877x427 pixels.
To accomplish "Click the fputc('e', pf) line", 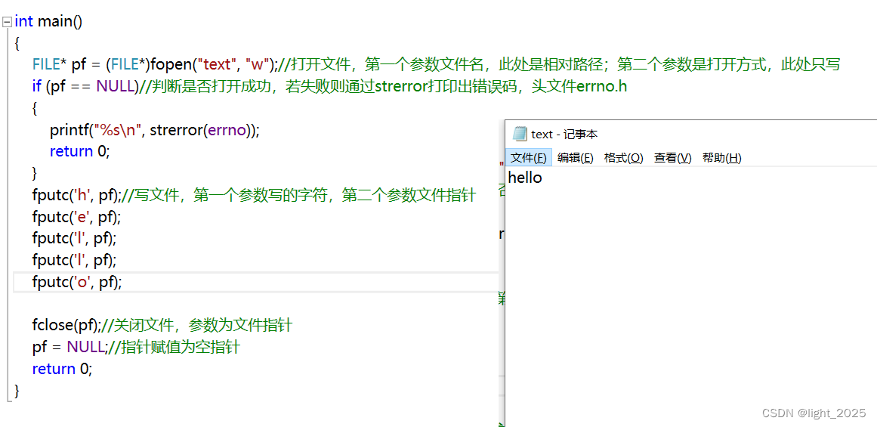I will point(76,217).
